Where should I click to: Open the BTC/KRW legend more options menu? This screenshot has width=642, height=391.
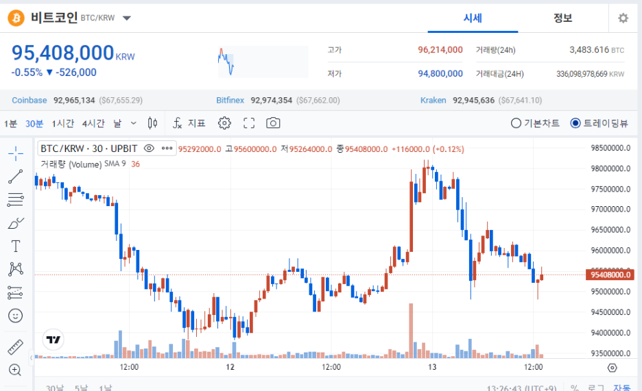167,149
